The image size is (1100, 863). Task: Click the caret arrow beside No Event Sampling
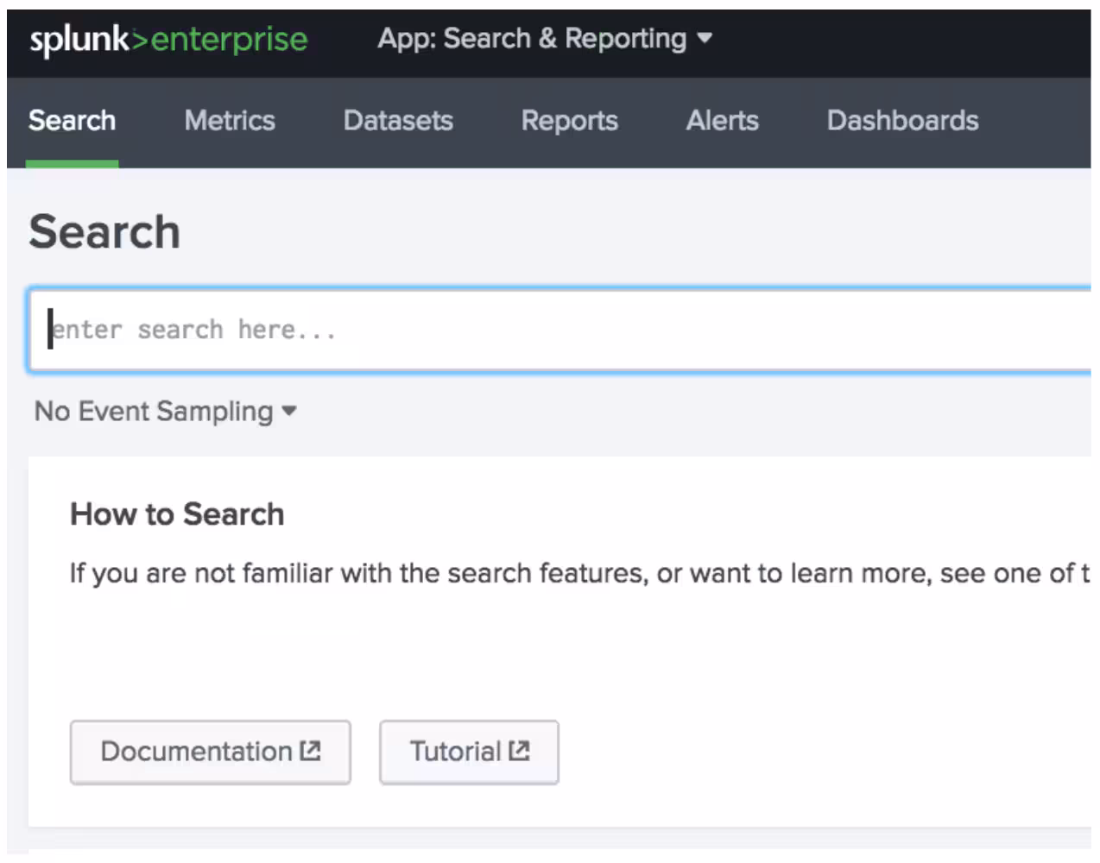(289, 411)
